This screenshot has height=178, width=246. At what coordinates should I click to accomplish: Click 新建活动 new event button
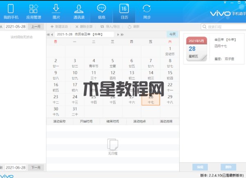pyautogui.click(x=59, y=27)
